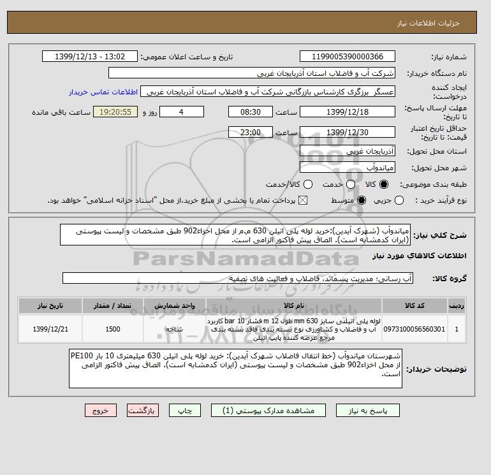491x475 pixels.
Task: Click the کد کالا column header
Action: (x=414, y=305)
